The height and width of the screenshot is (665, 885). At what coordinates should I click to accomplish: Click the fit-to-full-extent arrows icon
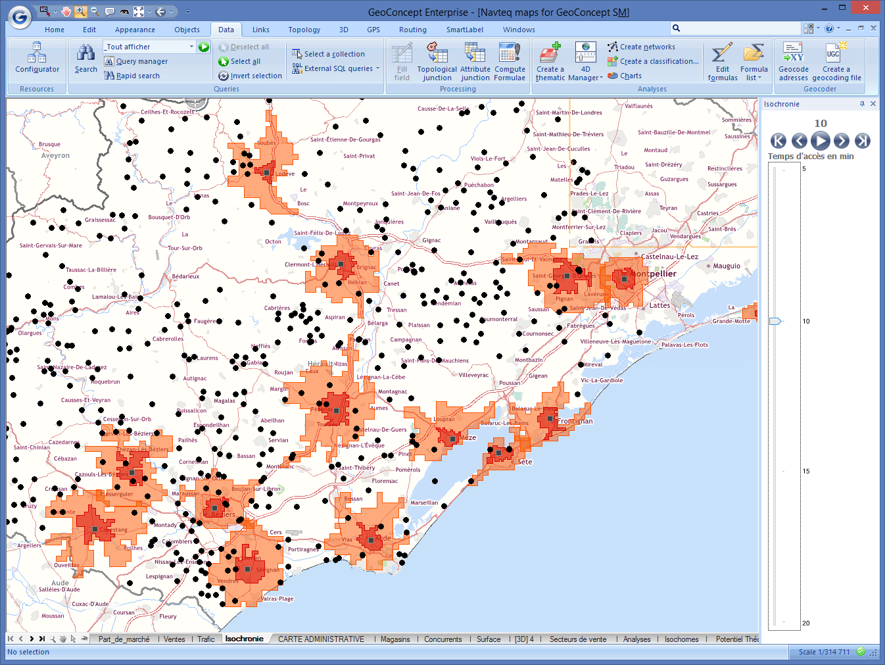138,11
